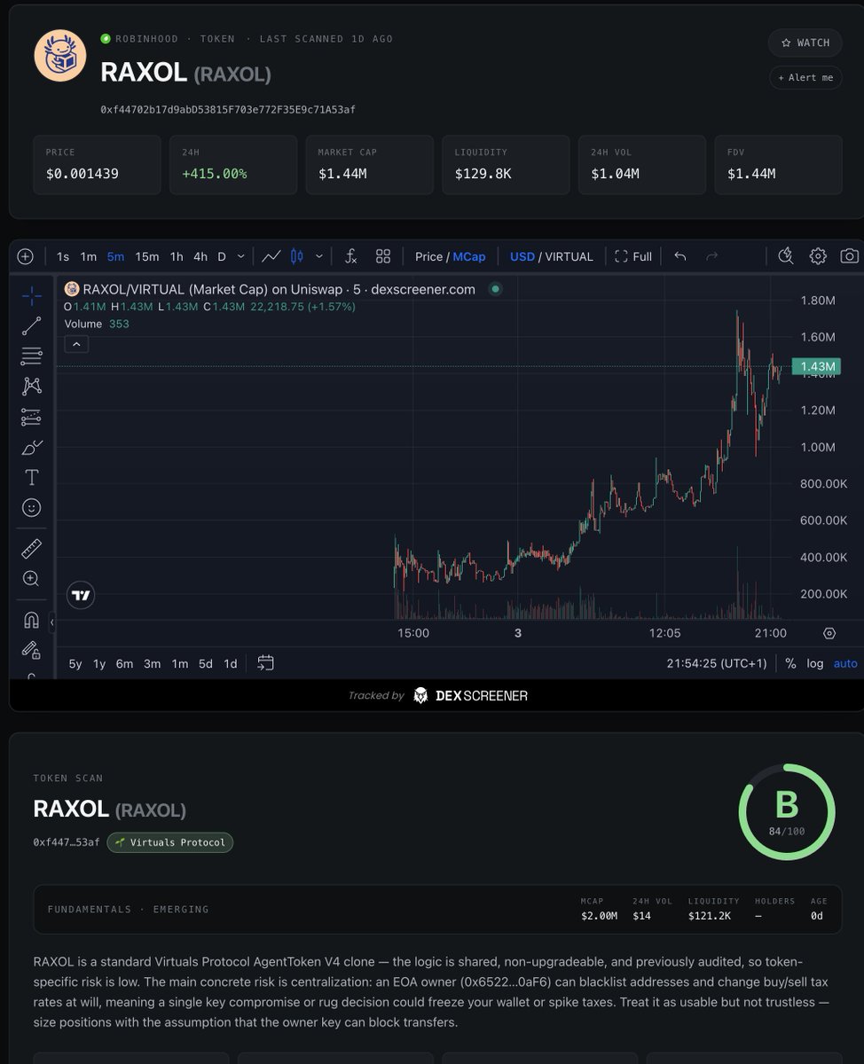Screen dimensions: 864x1064
Task: Select the 1s timeframe
Action: (63, 256)
